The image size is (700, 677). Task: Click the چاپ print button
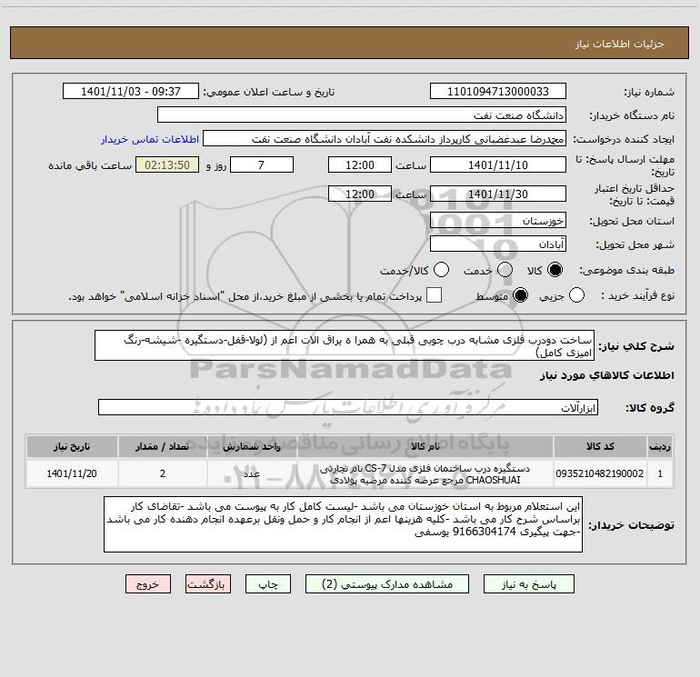[268, 584]
